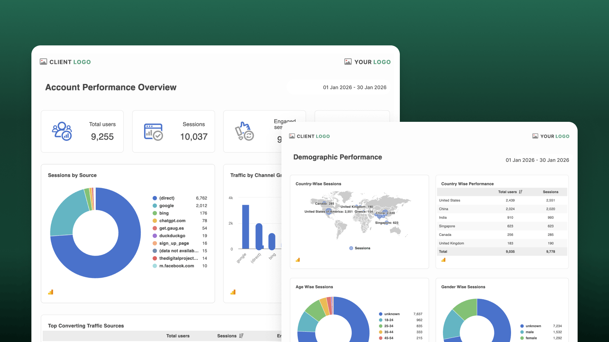Screen dimensions: 609x342
Task: Click the analytics icon under Sessions by Source chart
Action: (51, 292)
